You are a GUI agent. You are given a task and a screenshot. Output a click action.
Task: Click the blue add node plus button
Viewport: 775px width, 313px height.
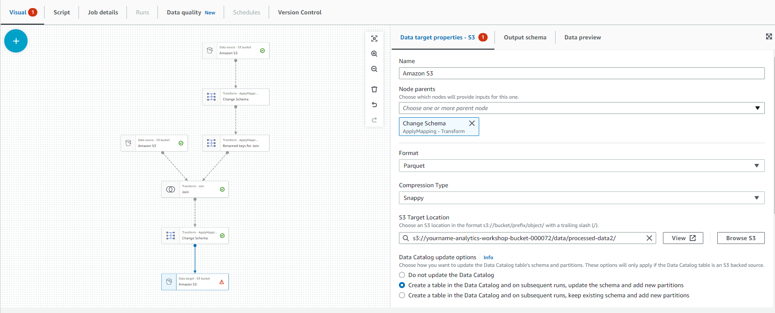pos(16,41)
